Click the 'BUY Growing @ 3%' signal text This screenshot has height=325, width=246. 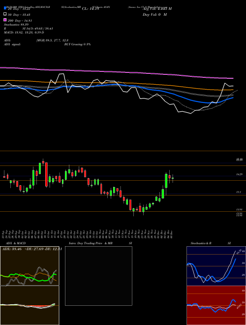[77, 44]
